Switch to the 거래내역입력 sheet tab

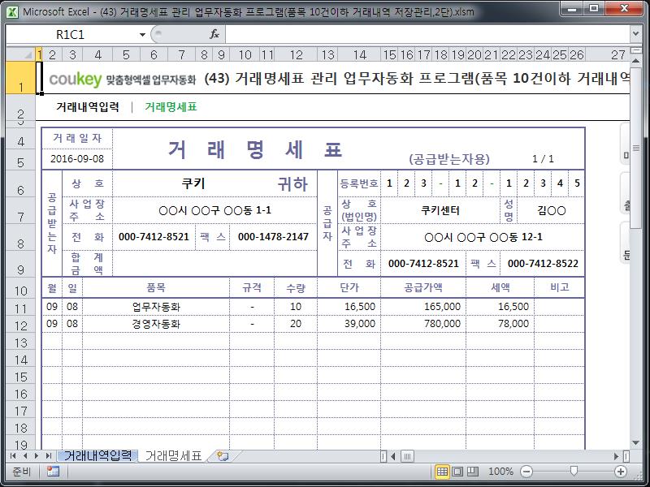tap(97, 456)
